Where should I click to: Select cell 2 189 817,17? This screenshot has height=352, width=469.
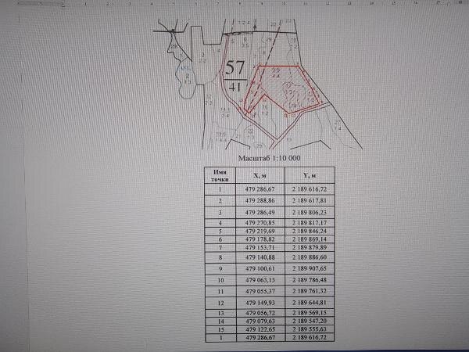tap(310, 223)
